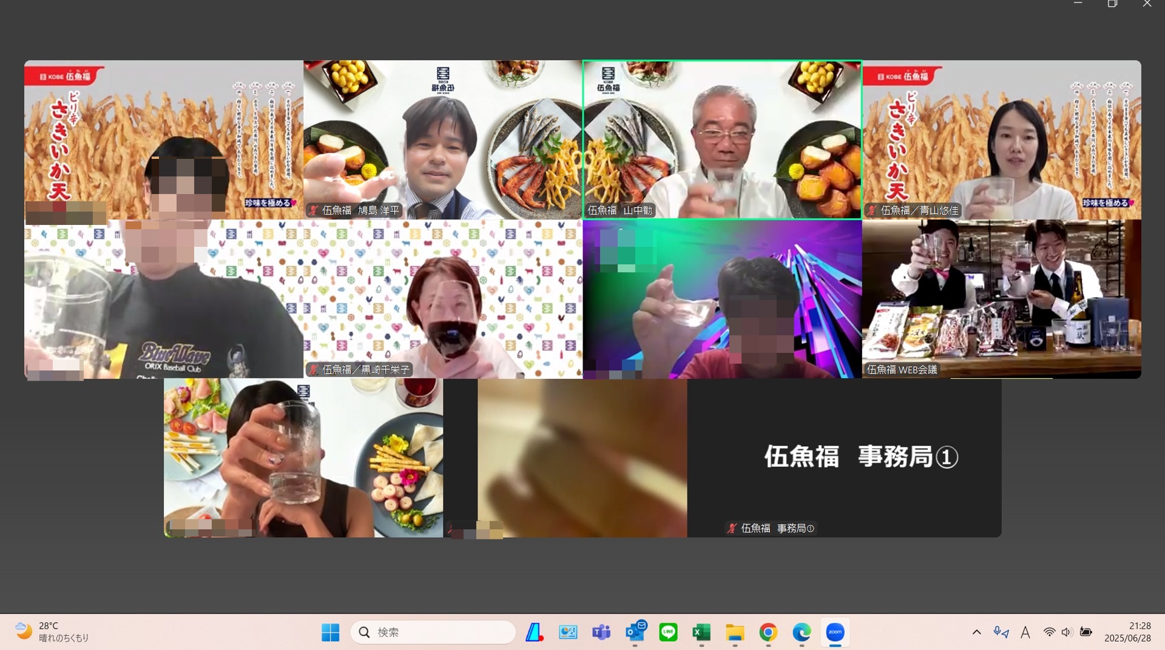The image size is (1165, 650).
Task: Click the muted mic icon beside the small 事務局① label
Action: coord(732,528)
